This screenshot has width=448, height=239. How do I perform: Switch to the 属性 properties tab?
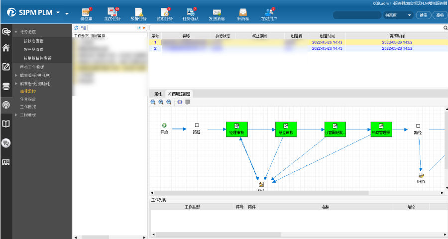(158, 94)
